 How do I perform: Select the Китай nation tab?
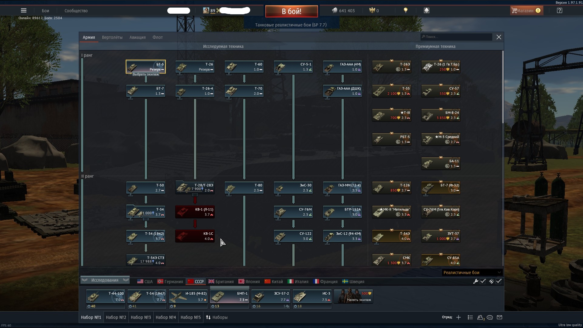point(274,282)
